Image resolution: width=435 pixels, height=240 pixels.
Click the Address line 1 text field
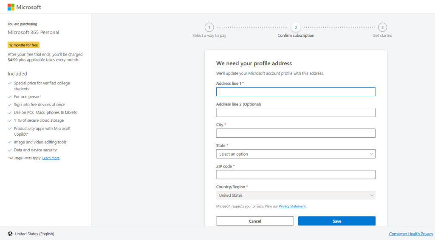coord(296,92)
